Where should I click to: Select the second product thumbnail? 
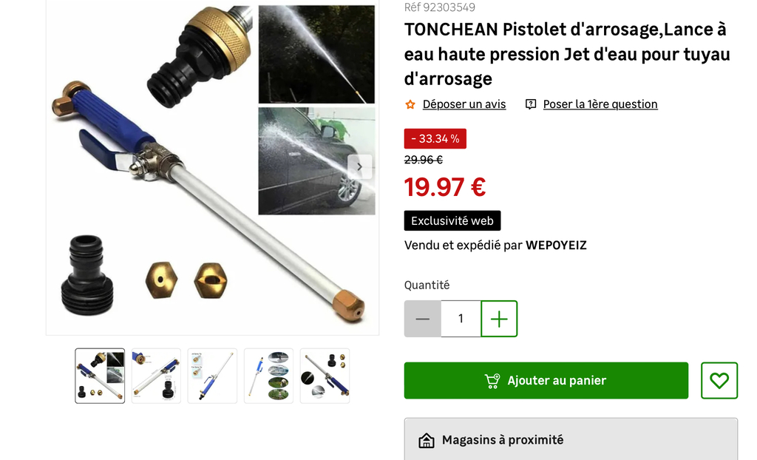[156, 376]
